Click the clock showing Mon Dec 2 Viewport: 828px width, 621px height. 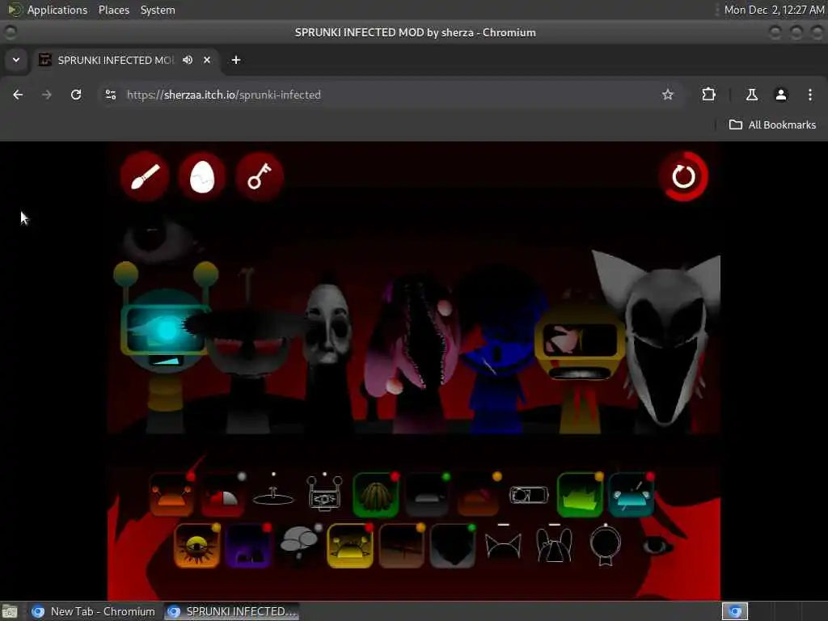click(774, 10)
